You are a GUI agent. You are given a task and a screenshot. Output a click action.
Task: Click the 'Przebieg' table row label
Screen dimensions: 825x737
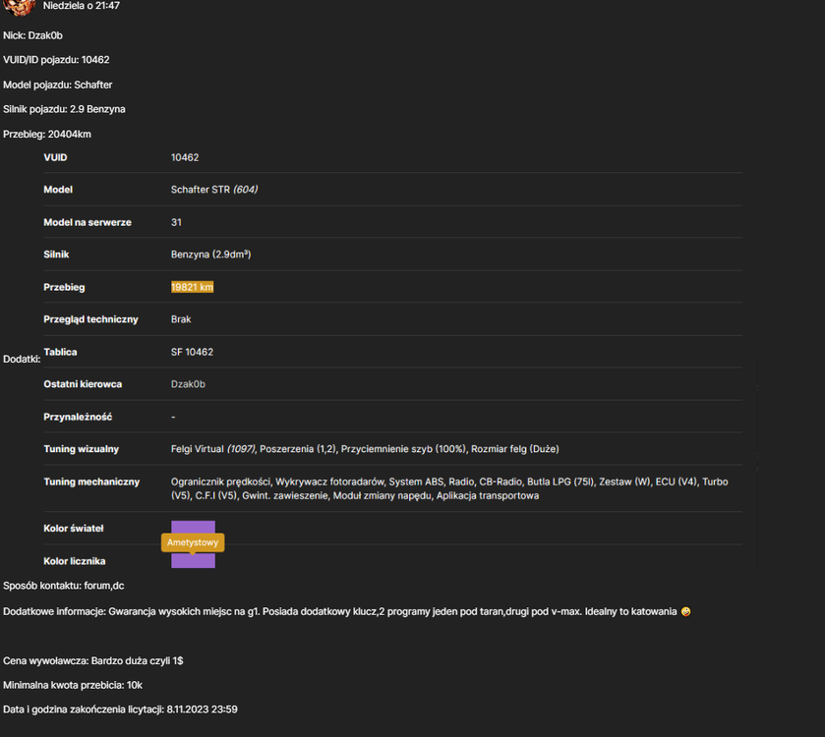point(64,287)
